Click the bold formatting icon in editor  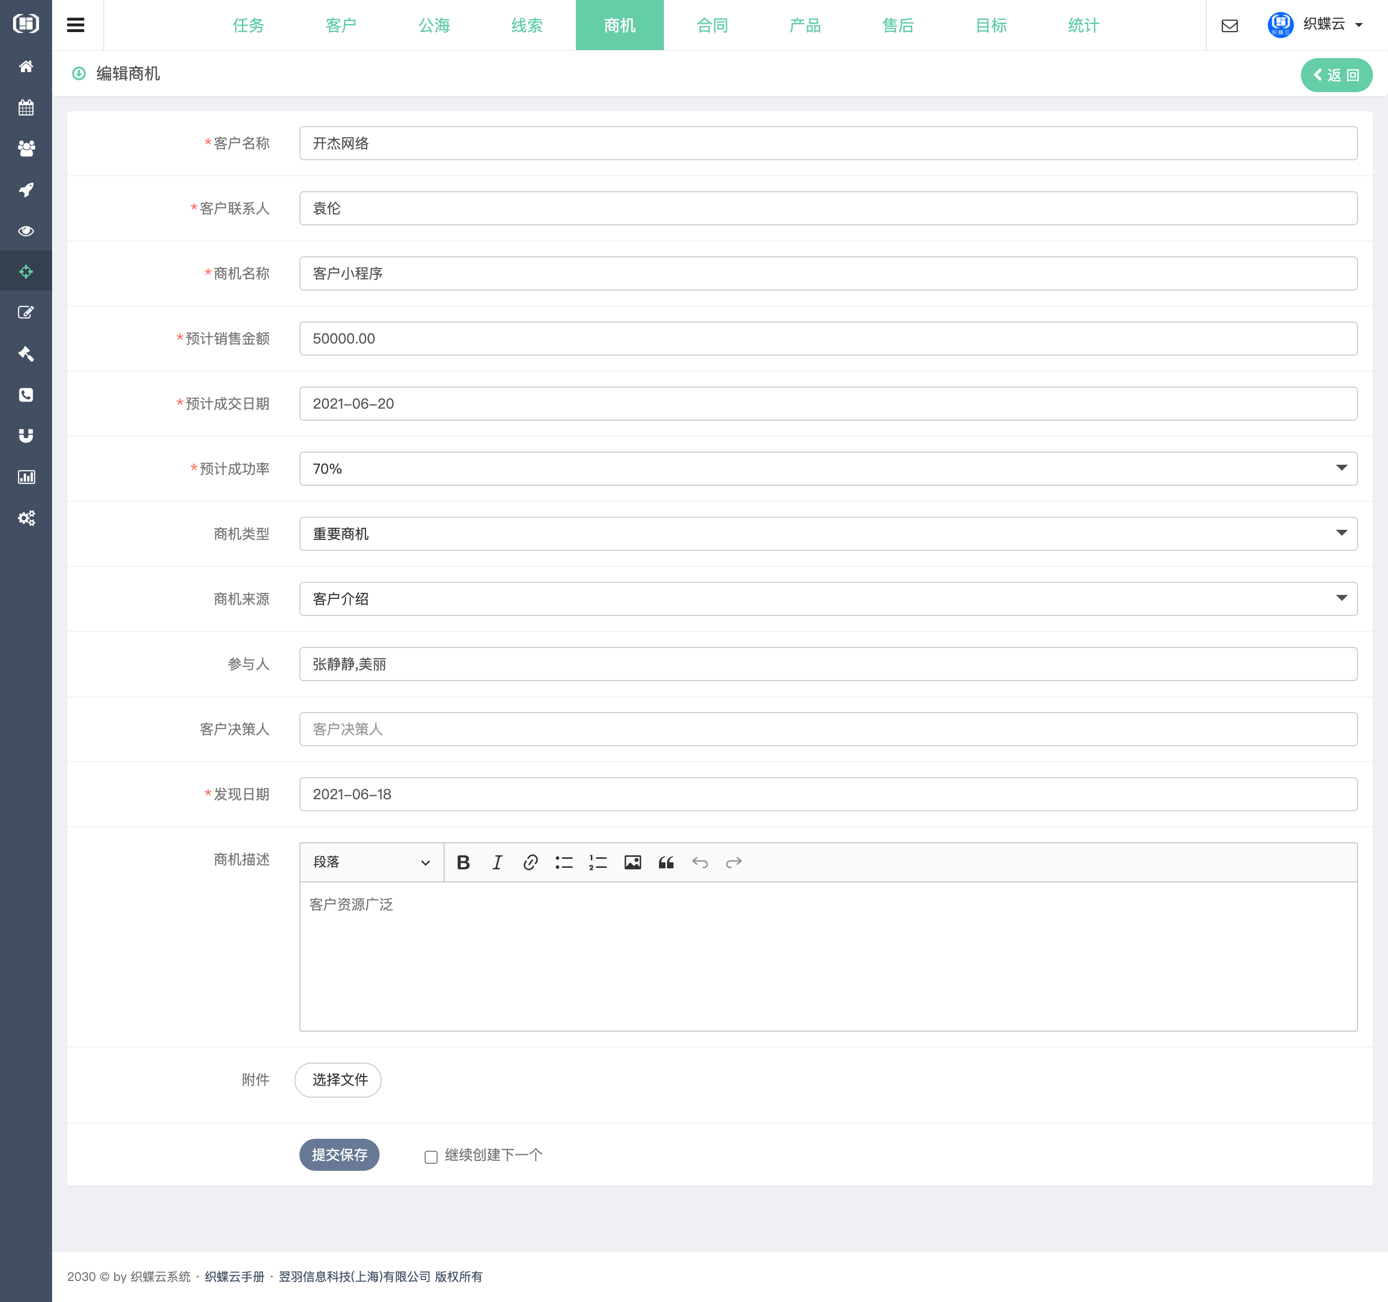point(463,862)
